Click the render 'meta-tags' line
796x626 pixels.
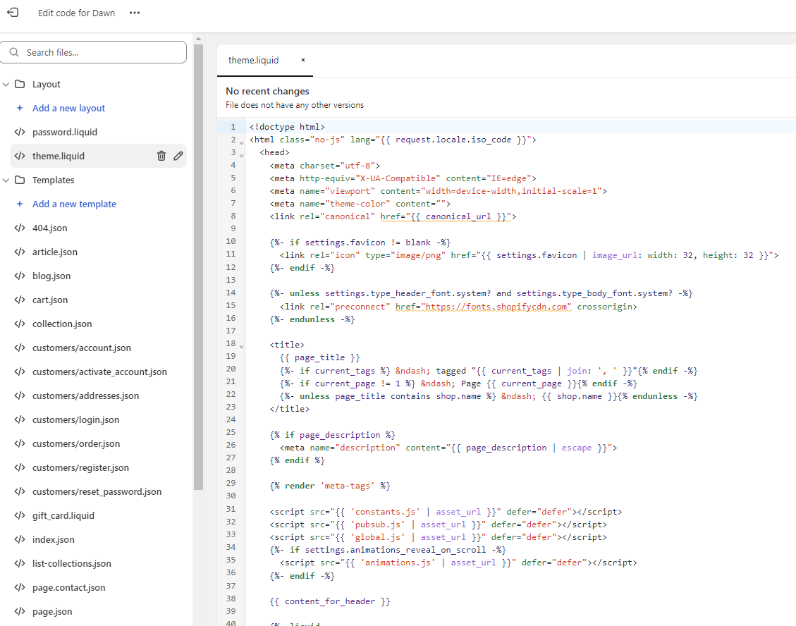(x=330, y=486)
